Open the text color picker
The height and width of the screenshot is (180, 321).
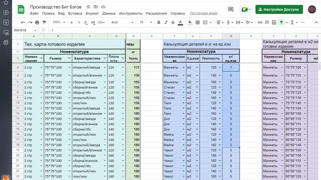[x=181, y=22]
